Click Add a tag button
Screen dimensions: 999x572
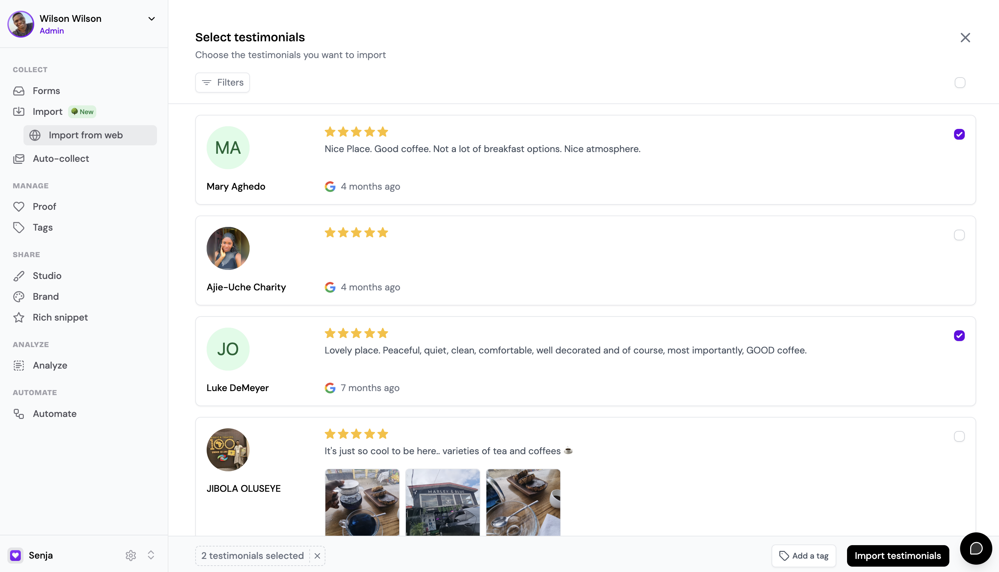pos(803,556)
